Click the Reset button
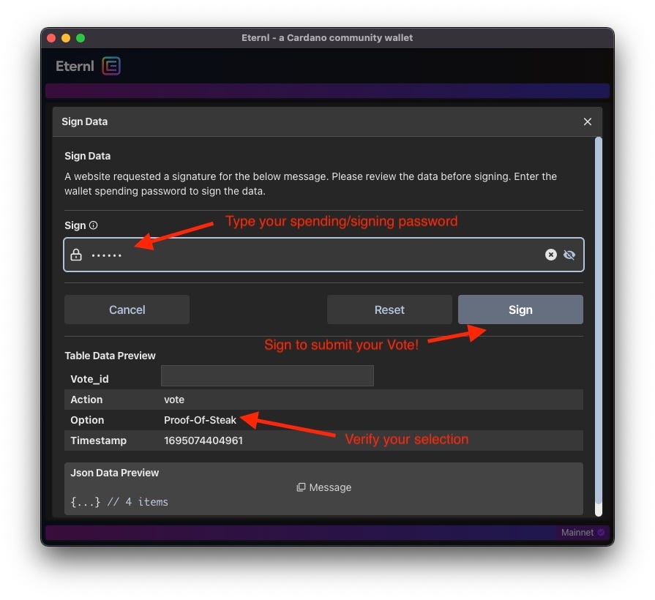Screen dimensions: 655x600 pos(389,310)
